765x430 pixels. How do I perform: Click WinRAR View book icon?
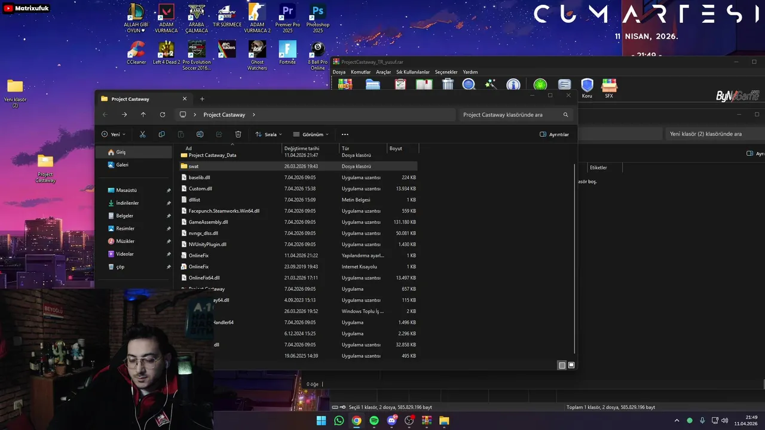[424, 85]
